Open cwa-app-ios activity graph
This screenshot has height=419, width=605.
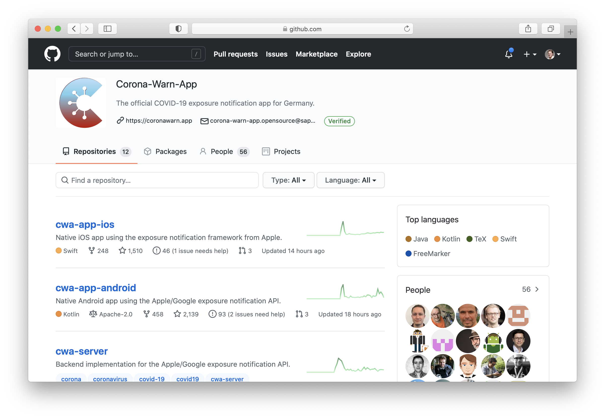pos(345,229)
